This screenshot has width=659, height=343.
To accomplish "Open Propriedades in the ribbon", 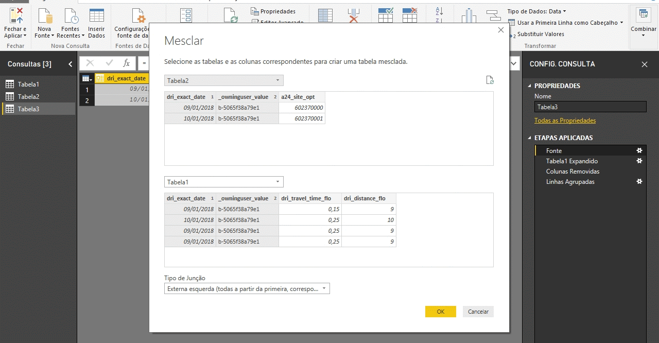I will pos(273,11).
